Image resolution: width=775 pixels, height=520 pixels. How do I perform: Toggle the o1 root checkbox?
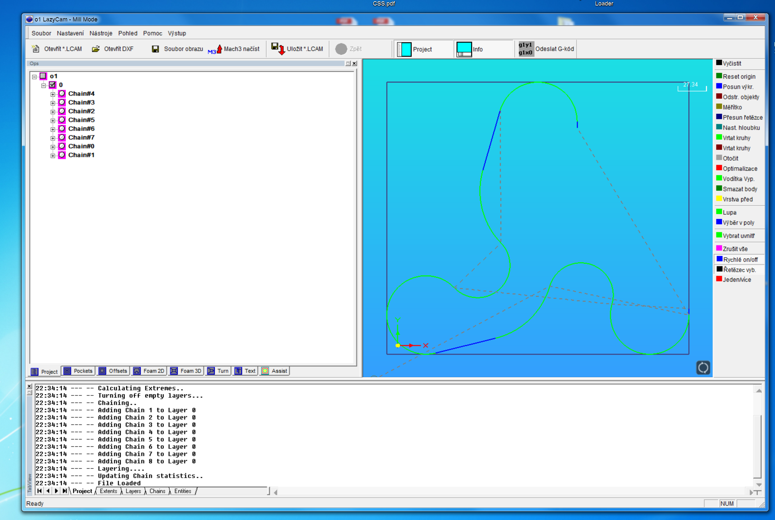(x=43, y=76)
